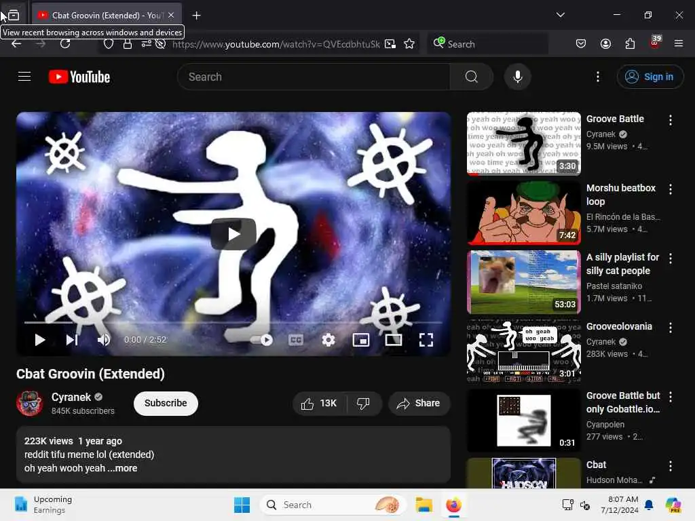Enable the miniplayer
The height and width of the screenshot is (521, 695).
361,340
